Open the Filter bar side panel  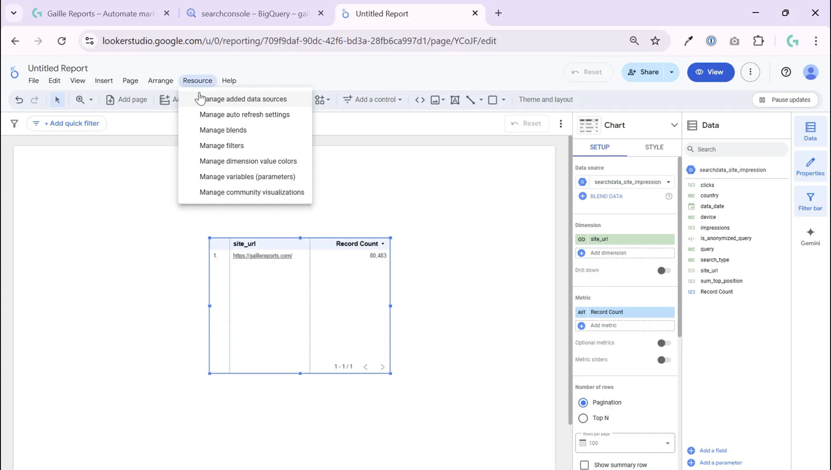[x=810, y=201]
